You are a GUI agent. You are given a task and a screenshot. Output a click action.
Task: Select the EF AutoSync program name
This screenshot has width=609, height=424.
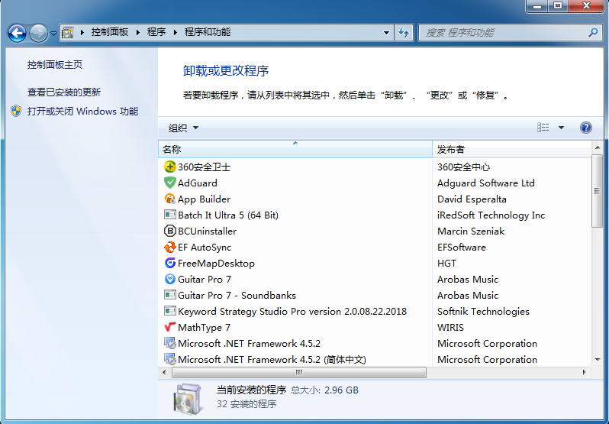coord(205,248)
